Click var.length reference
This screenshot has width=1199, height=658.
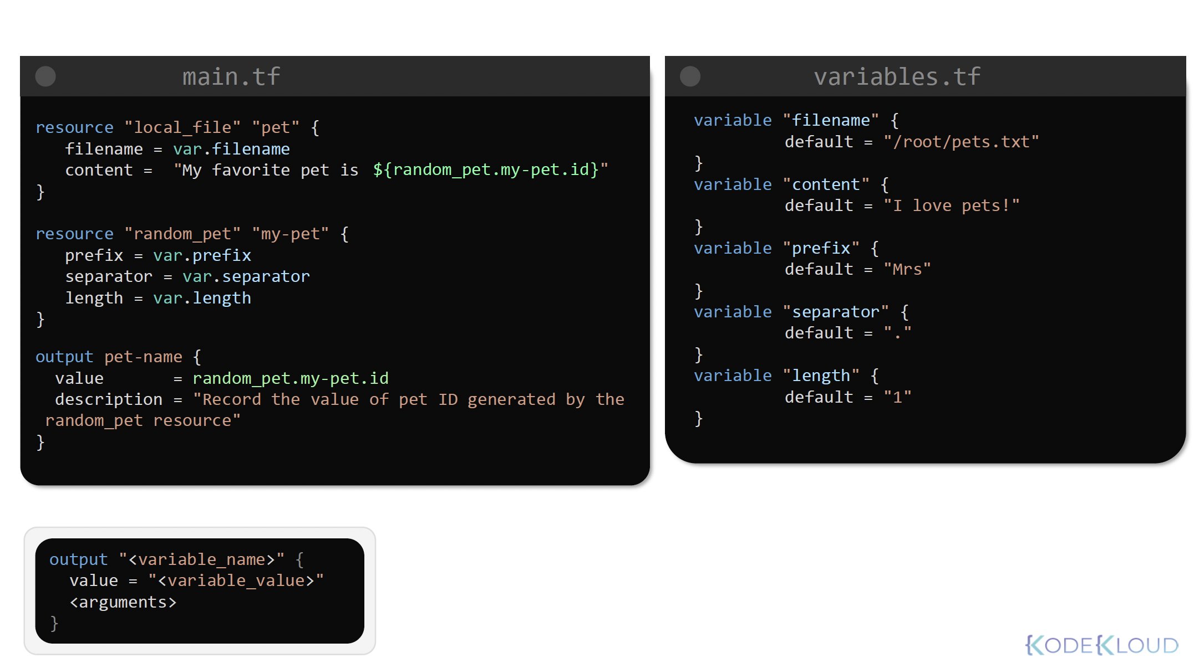coord(202,298)
